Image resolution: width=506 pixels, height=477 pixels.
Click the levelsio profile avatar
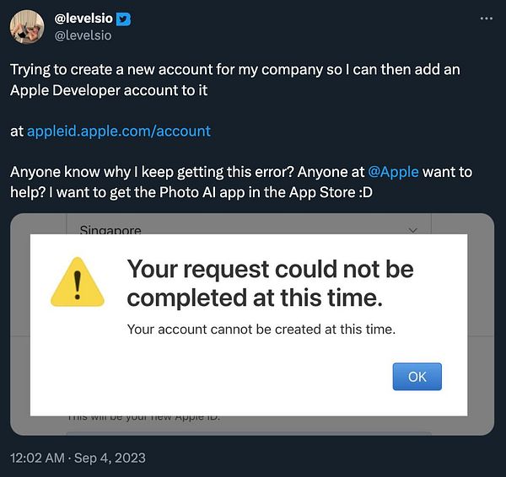[x=27, y=27]
